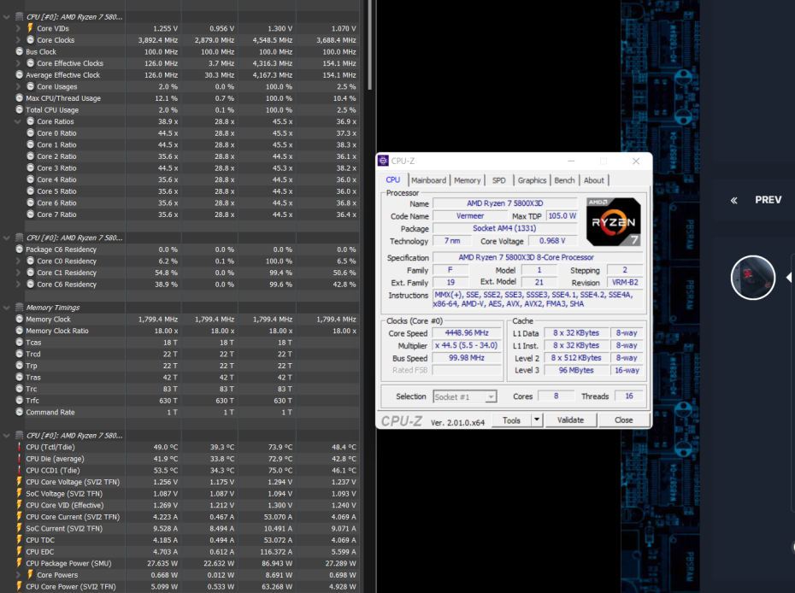Click the Max CPU/Thread Usage sensor icon
This screenshot has height=593, width=795.
(20, 97)
